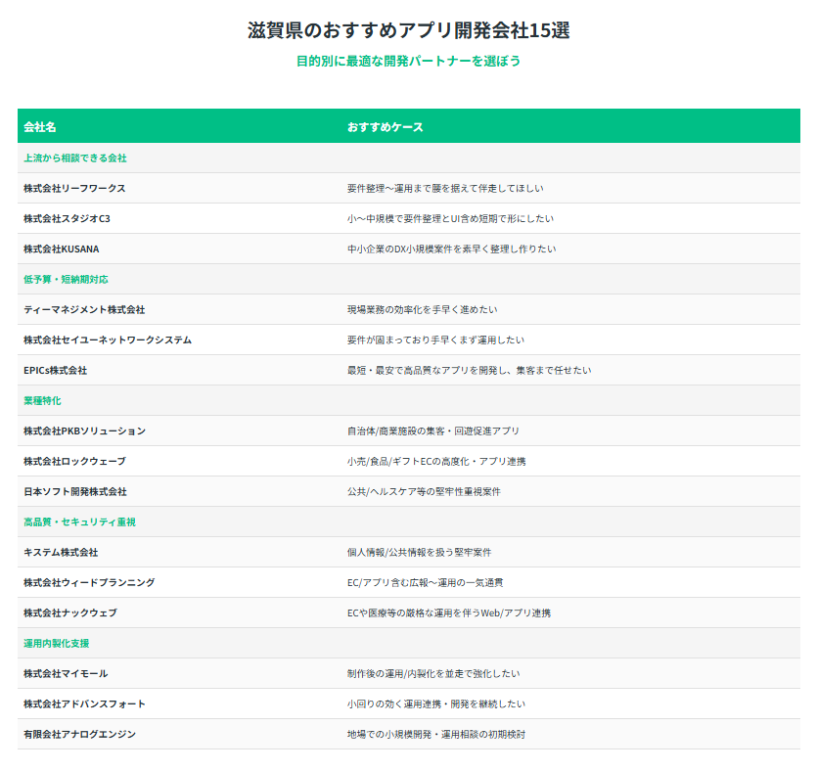Click company キステム株式会社
The height and width of the screenshot is (771, 818).
coord(61,553)
